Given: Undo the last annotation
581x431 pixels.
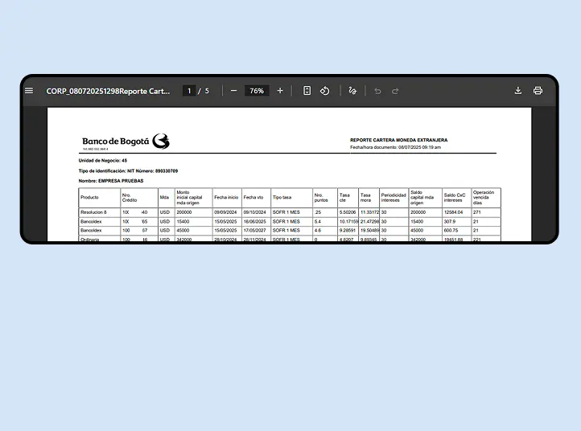Looking at the screenshot, I should point(377,91).
